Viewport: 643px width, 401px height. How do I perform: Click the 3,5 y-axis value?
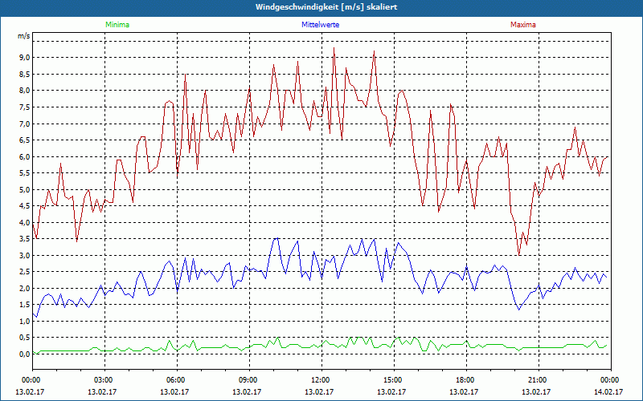(25, 239)
